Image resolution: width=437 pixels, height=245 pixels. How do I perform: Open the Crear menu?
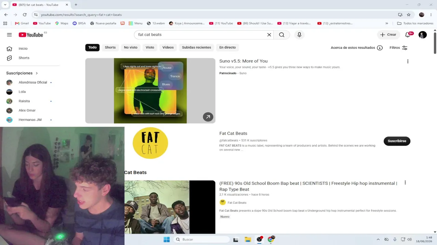click(388, 35)
